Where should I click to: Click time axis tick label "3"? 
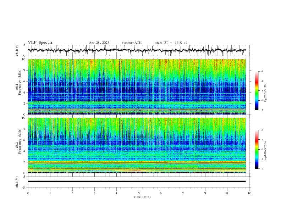(94, 193)
